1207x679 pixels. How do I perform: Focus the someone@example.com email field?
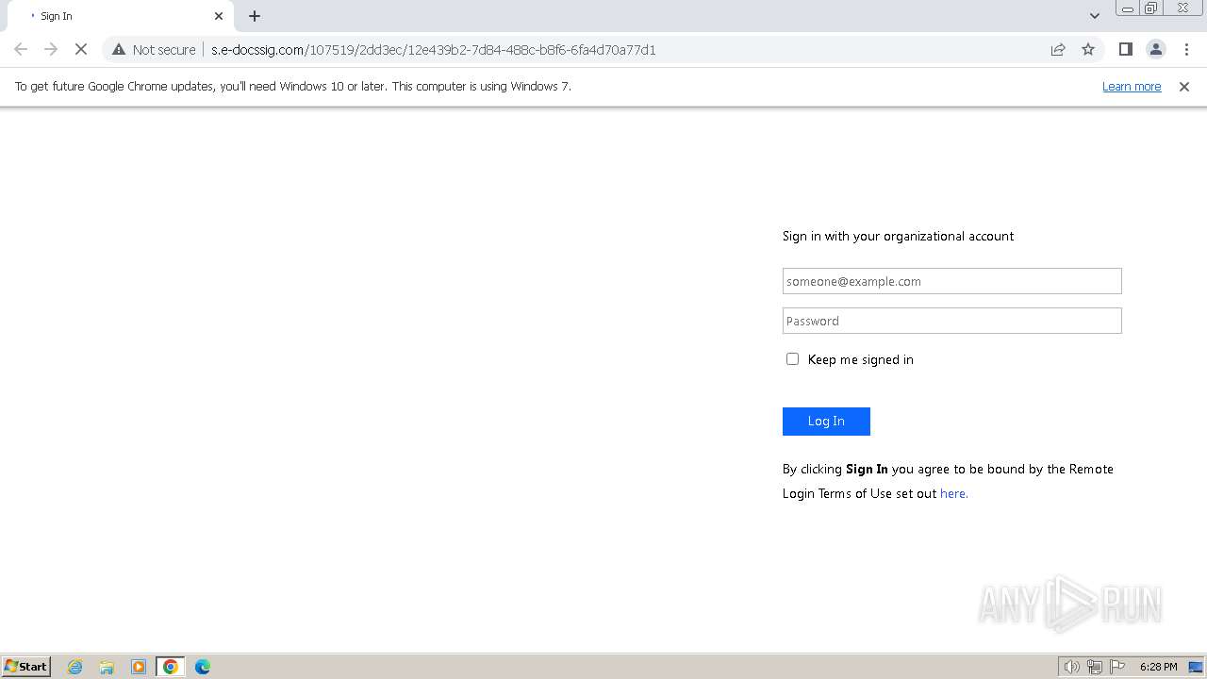click(x=951, y=281)
